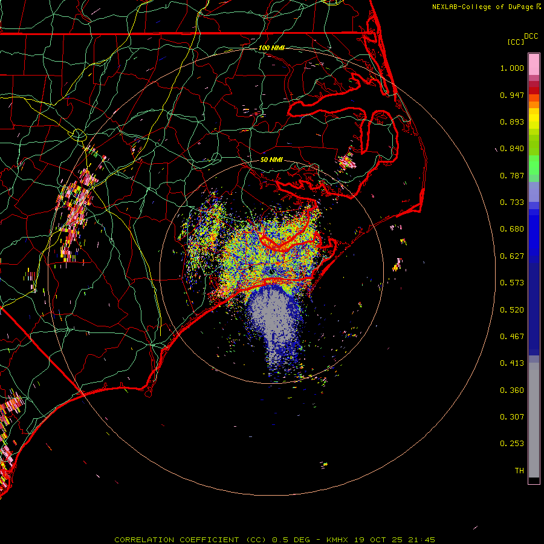Image resolution: width=544 pixels, height=544 pixels.
Task: Click the 50 NMI range ring label
Action: click(271, 160)
